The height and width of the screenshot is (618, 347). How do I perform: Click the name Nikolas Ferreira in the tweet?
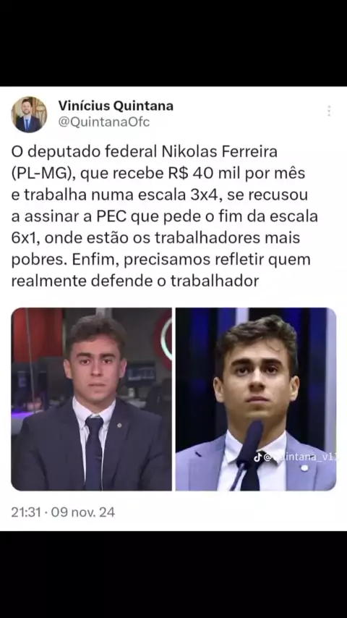coord(218,152)
